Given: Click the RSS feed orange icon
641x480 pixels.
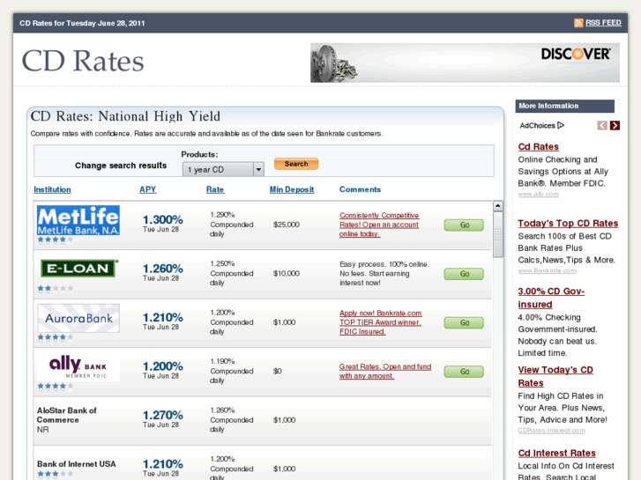Looking at the screenshot, I should pos(578,23).
